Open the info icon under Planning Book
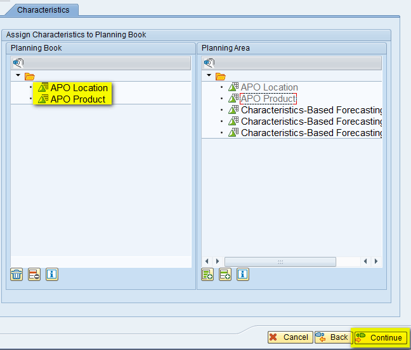Viewport: 411px width, 350px height. click(52, 275)
